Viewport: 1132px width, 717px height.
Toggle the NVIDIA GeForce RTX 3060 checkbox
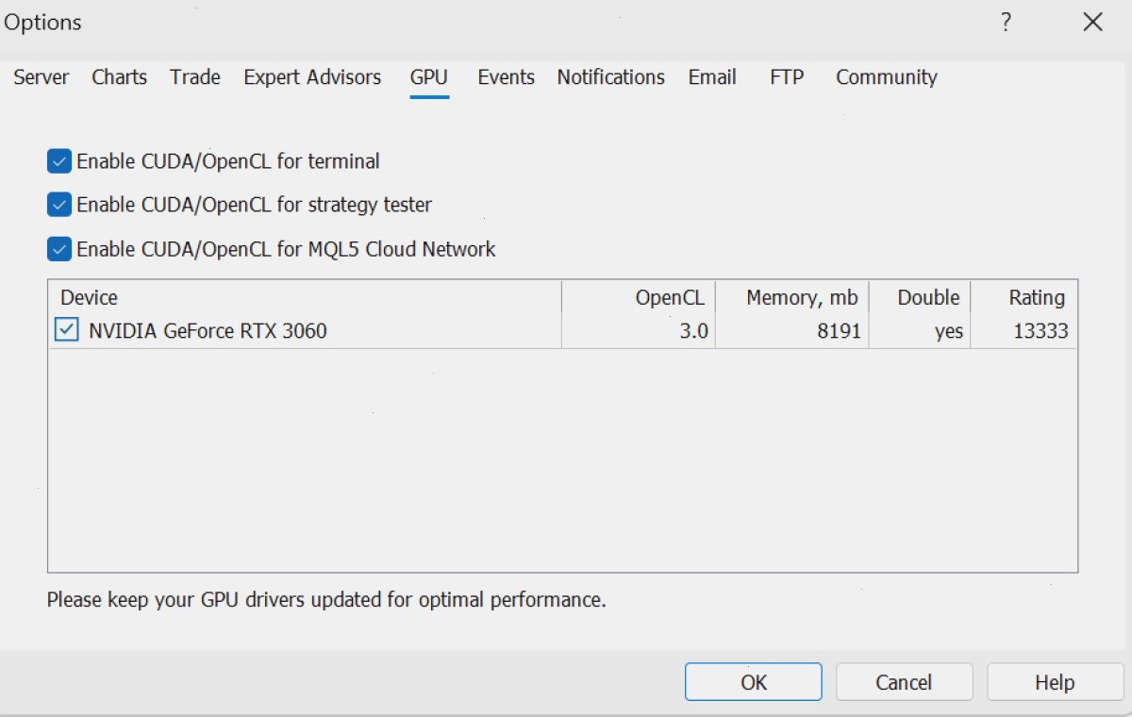pyautogui.click(x=67, y=330)
